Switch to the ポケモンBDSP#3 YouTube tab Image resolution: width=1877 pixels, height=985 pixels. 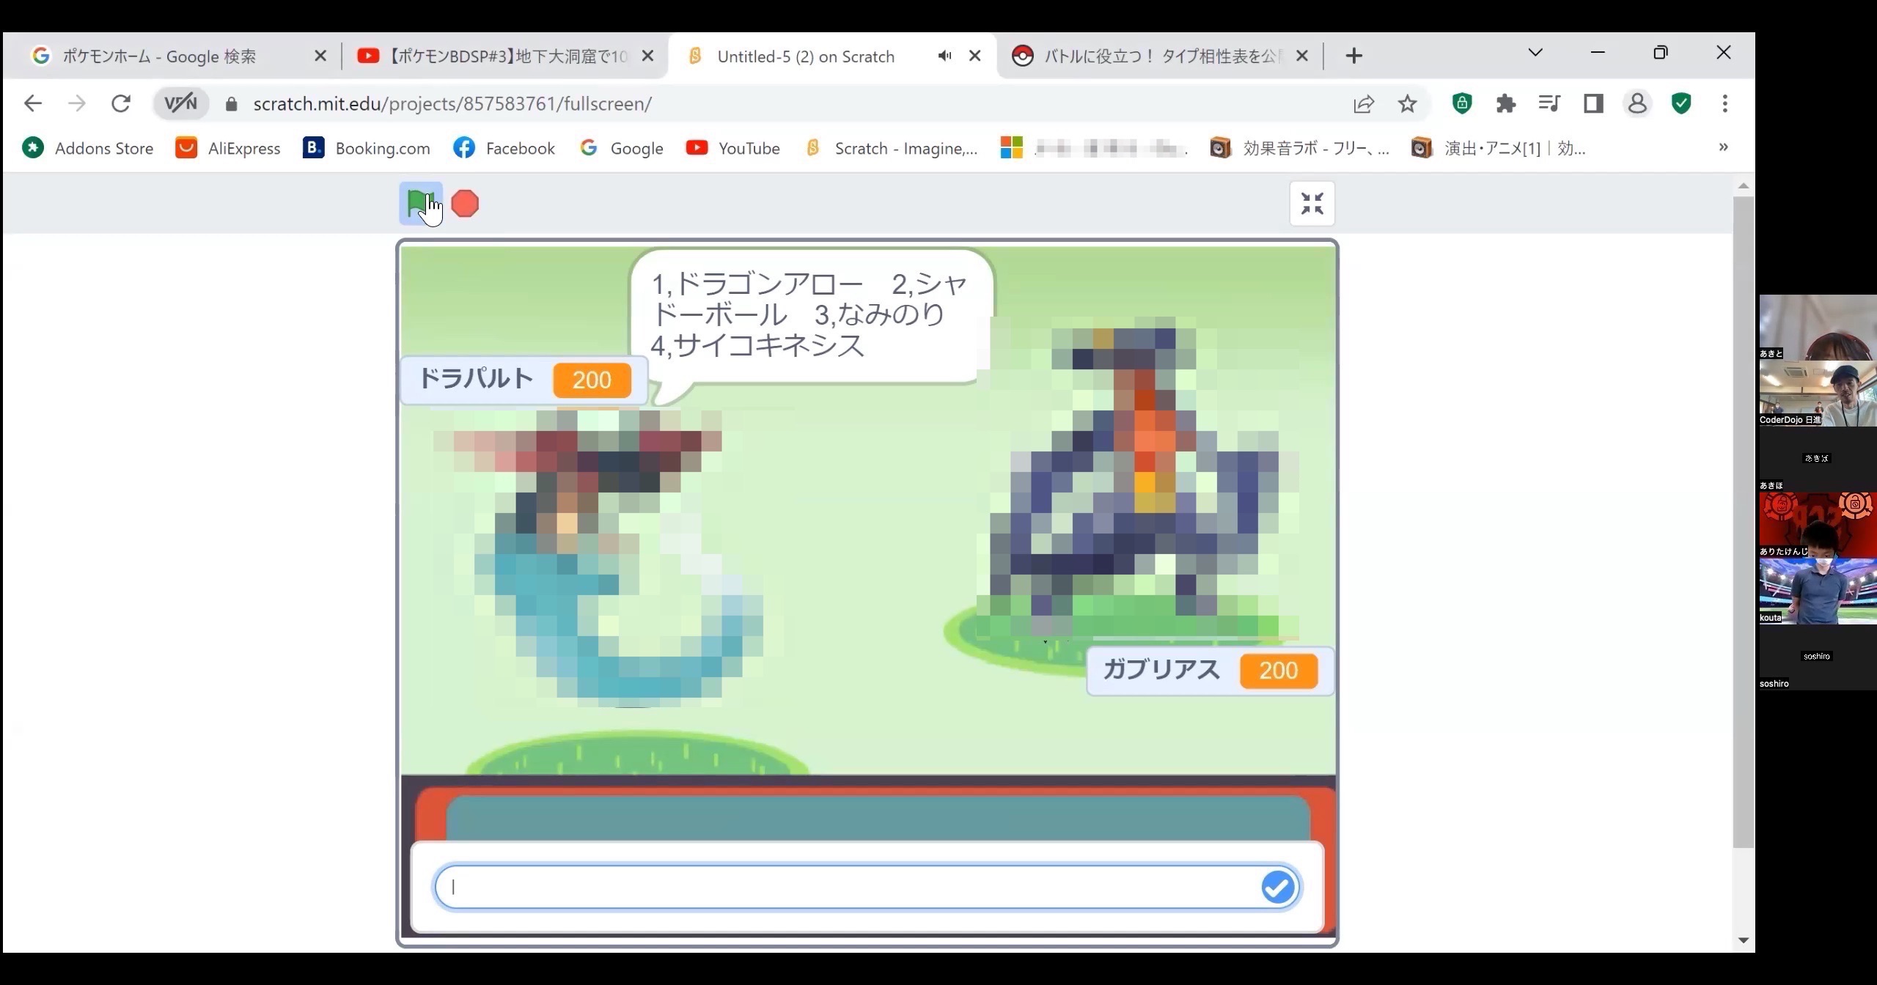click(506, 56)
